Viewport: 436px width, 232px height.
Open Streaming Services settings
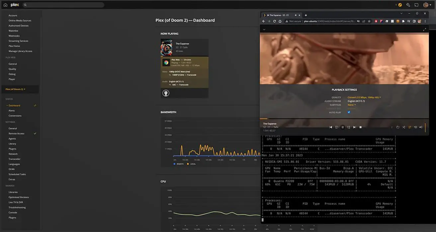(x=18, y=41)
